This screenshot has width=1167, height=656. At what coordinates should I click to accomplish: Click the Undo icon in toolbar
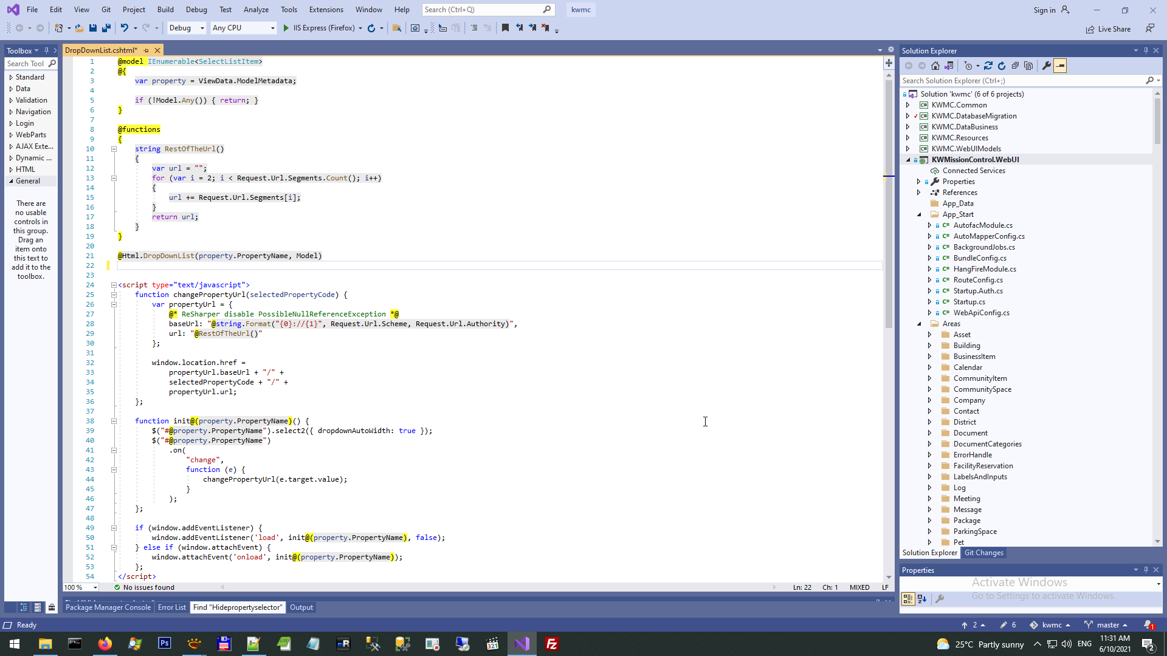[124, 28]
